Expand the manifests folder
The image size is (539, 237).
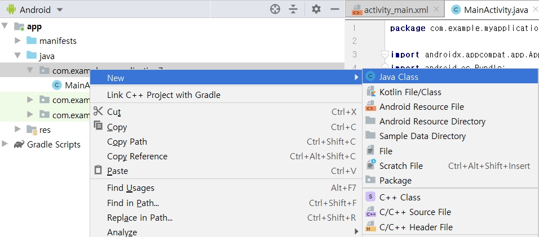pos(17,41)
